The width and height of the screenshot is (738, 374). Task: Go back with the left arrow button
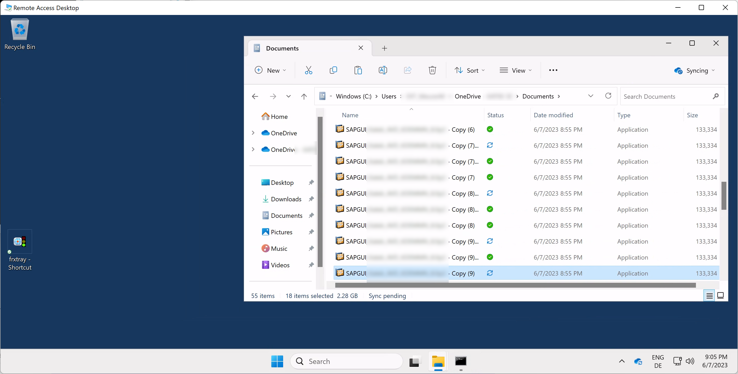click(x=255, y=96)
